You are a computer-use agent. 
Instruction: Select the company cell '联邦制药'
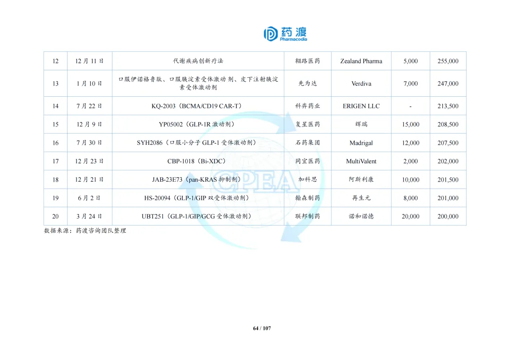tap(307, 216)
